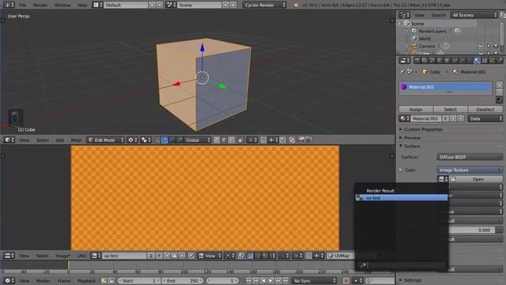This screenshot has height=285, width=506.
Task: Unlink the uv test image in UV editor
Action: (182, 256)
